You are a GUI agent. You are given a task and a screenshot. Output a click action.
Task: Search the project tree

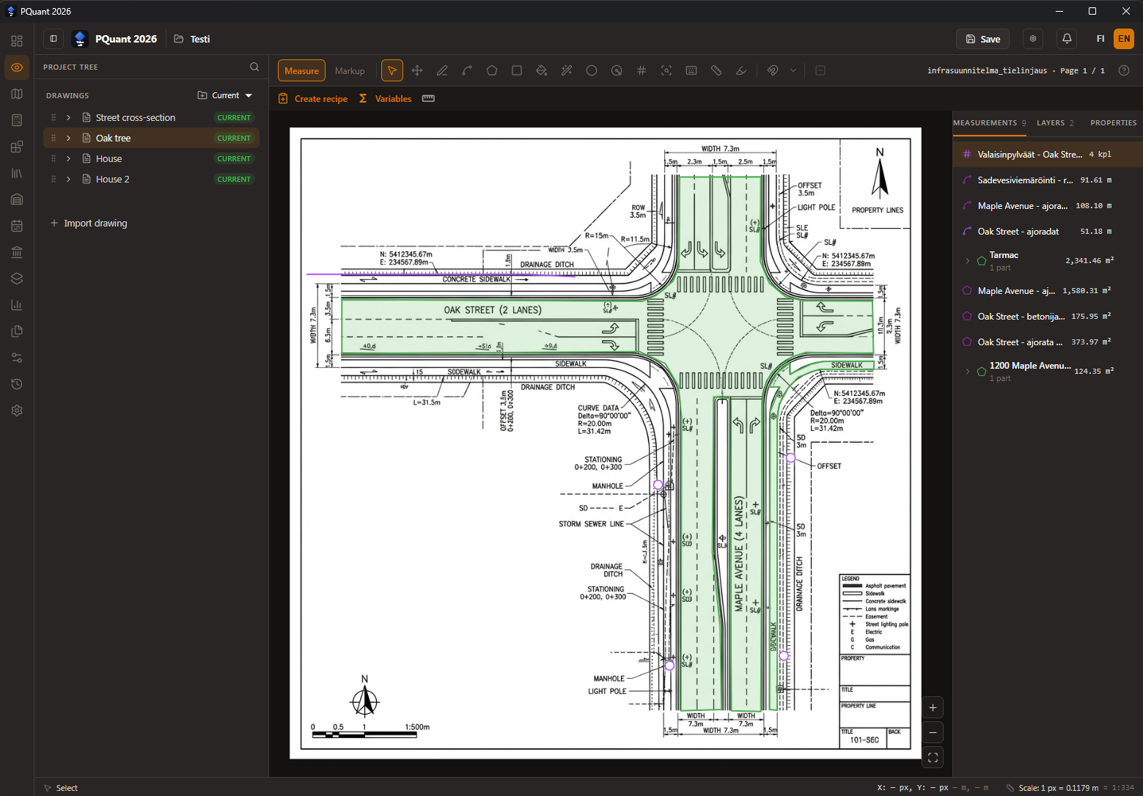tap(254, 67)
